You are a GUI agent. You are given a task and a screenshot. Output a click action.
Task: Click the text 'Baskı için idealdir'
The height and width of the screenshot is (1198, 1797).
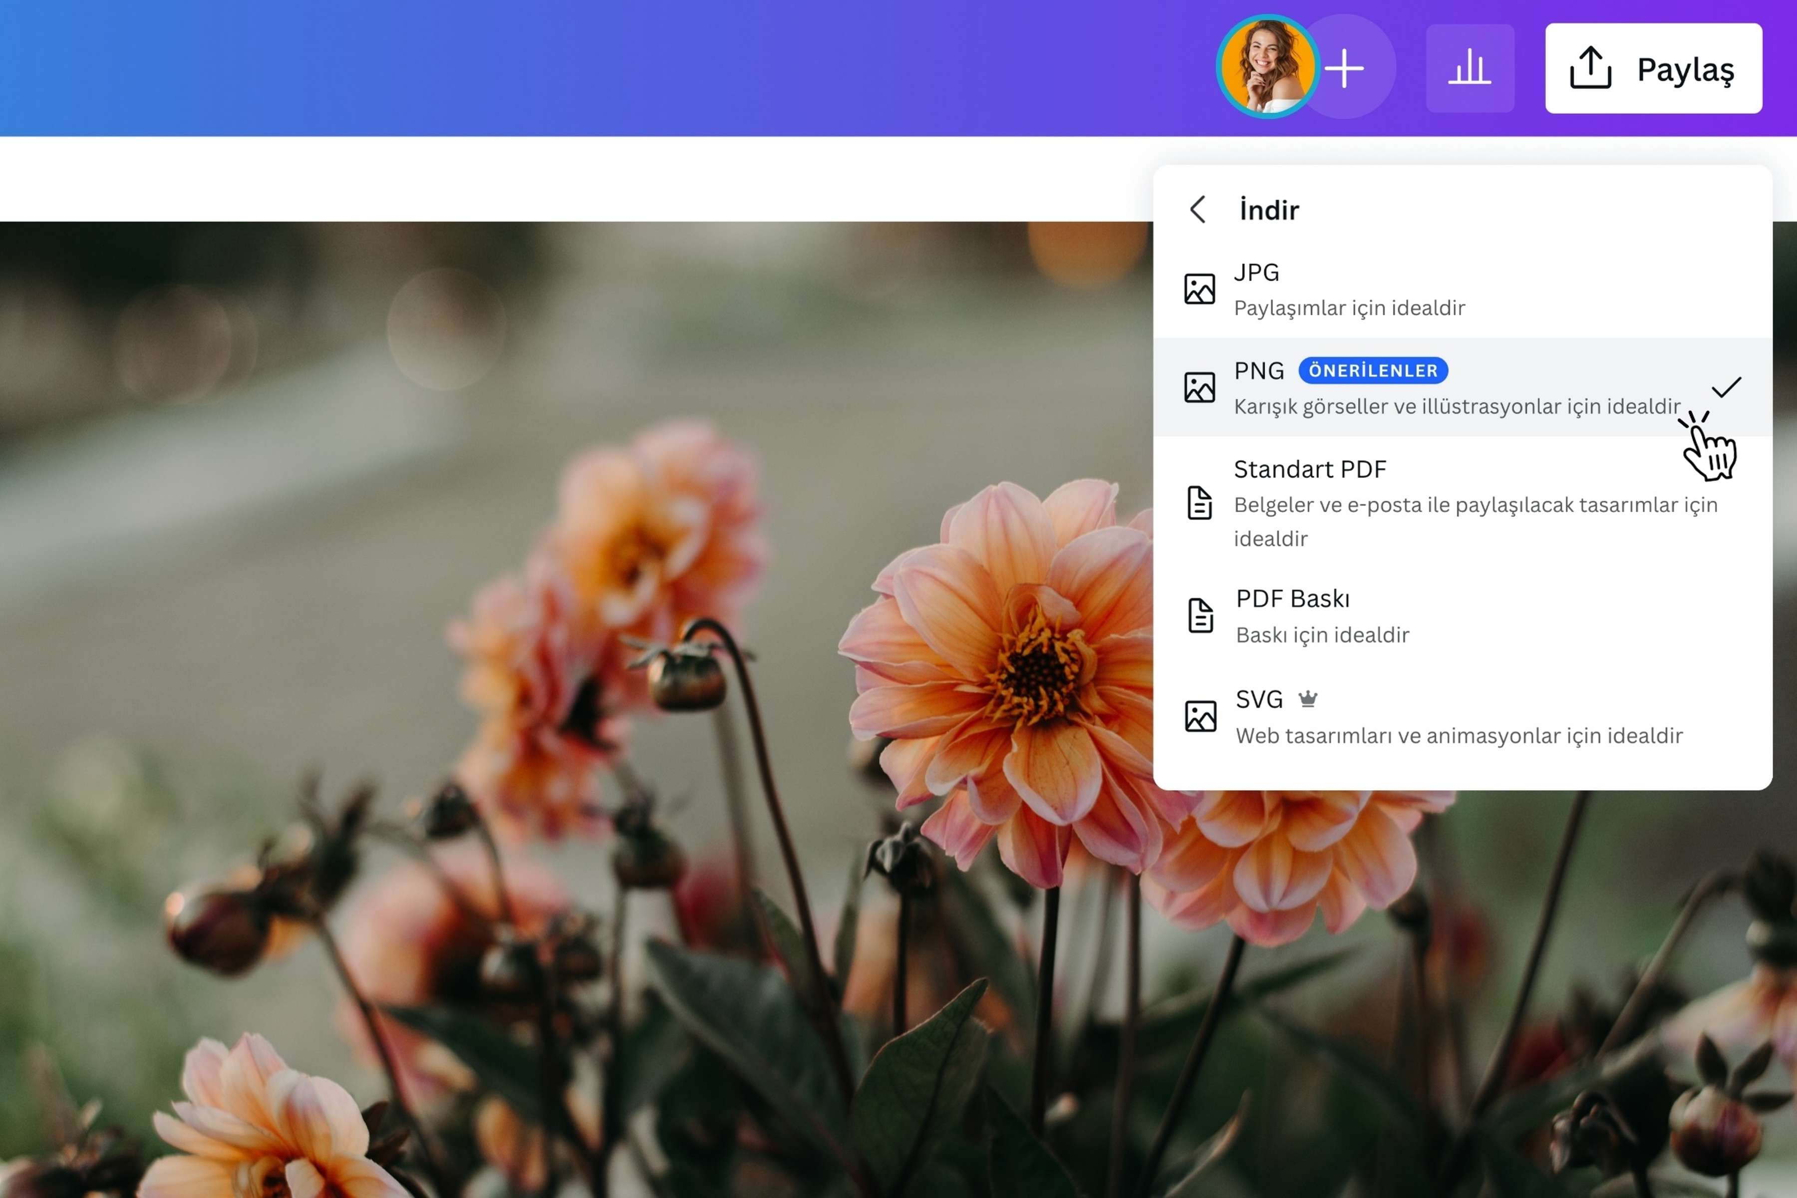click(1322, 635)
